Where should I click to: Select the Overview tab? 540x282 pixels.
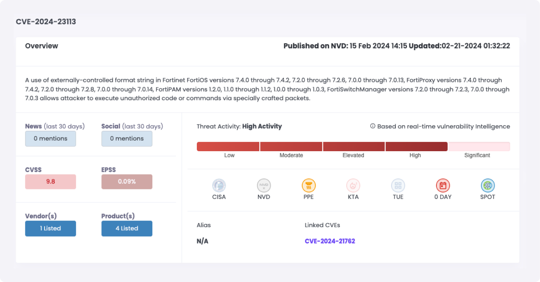(42, 46)
